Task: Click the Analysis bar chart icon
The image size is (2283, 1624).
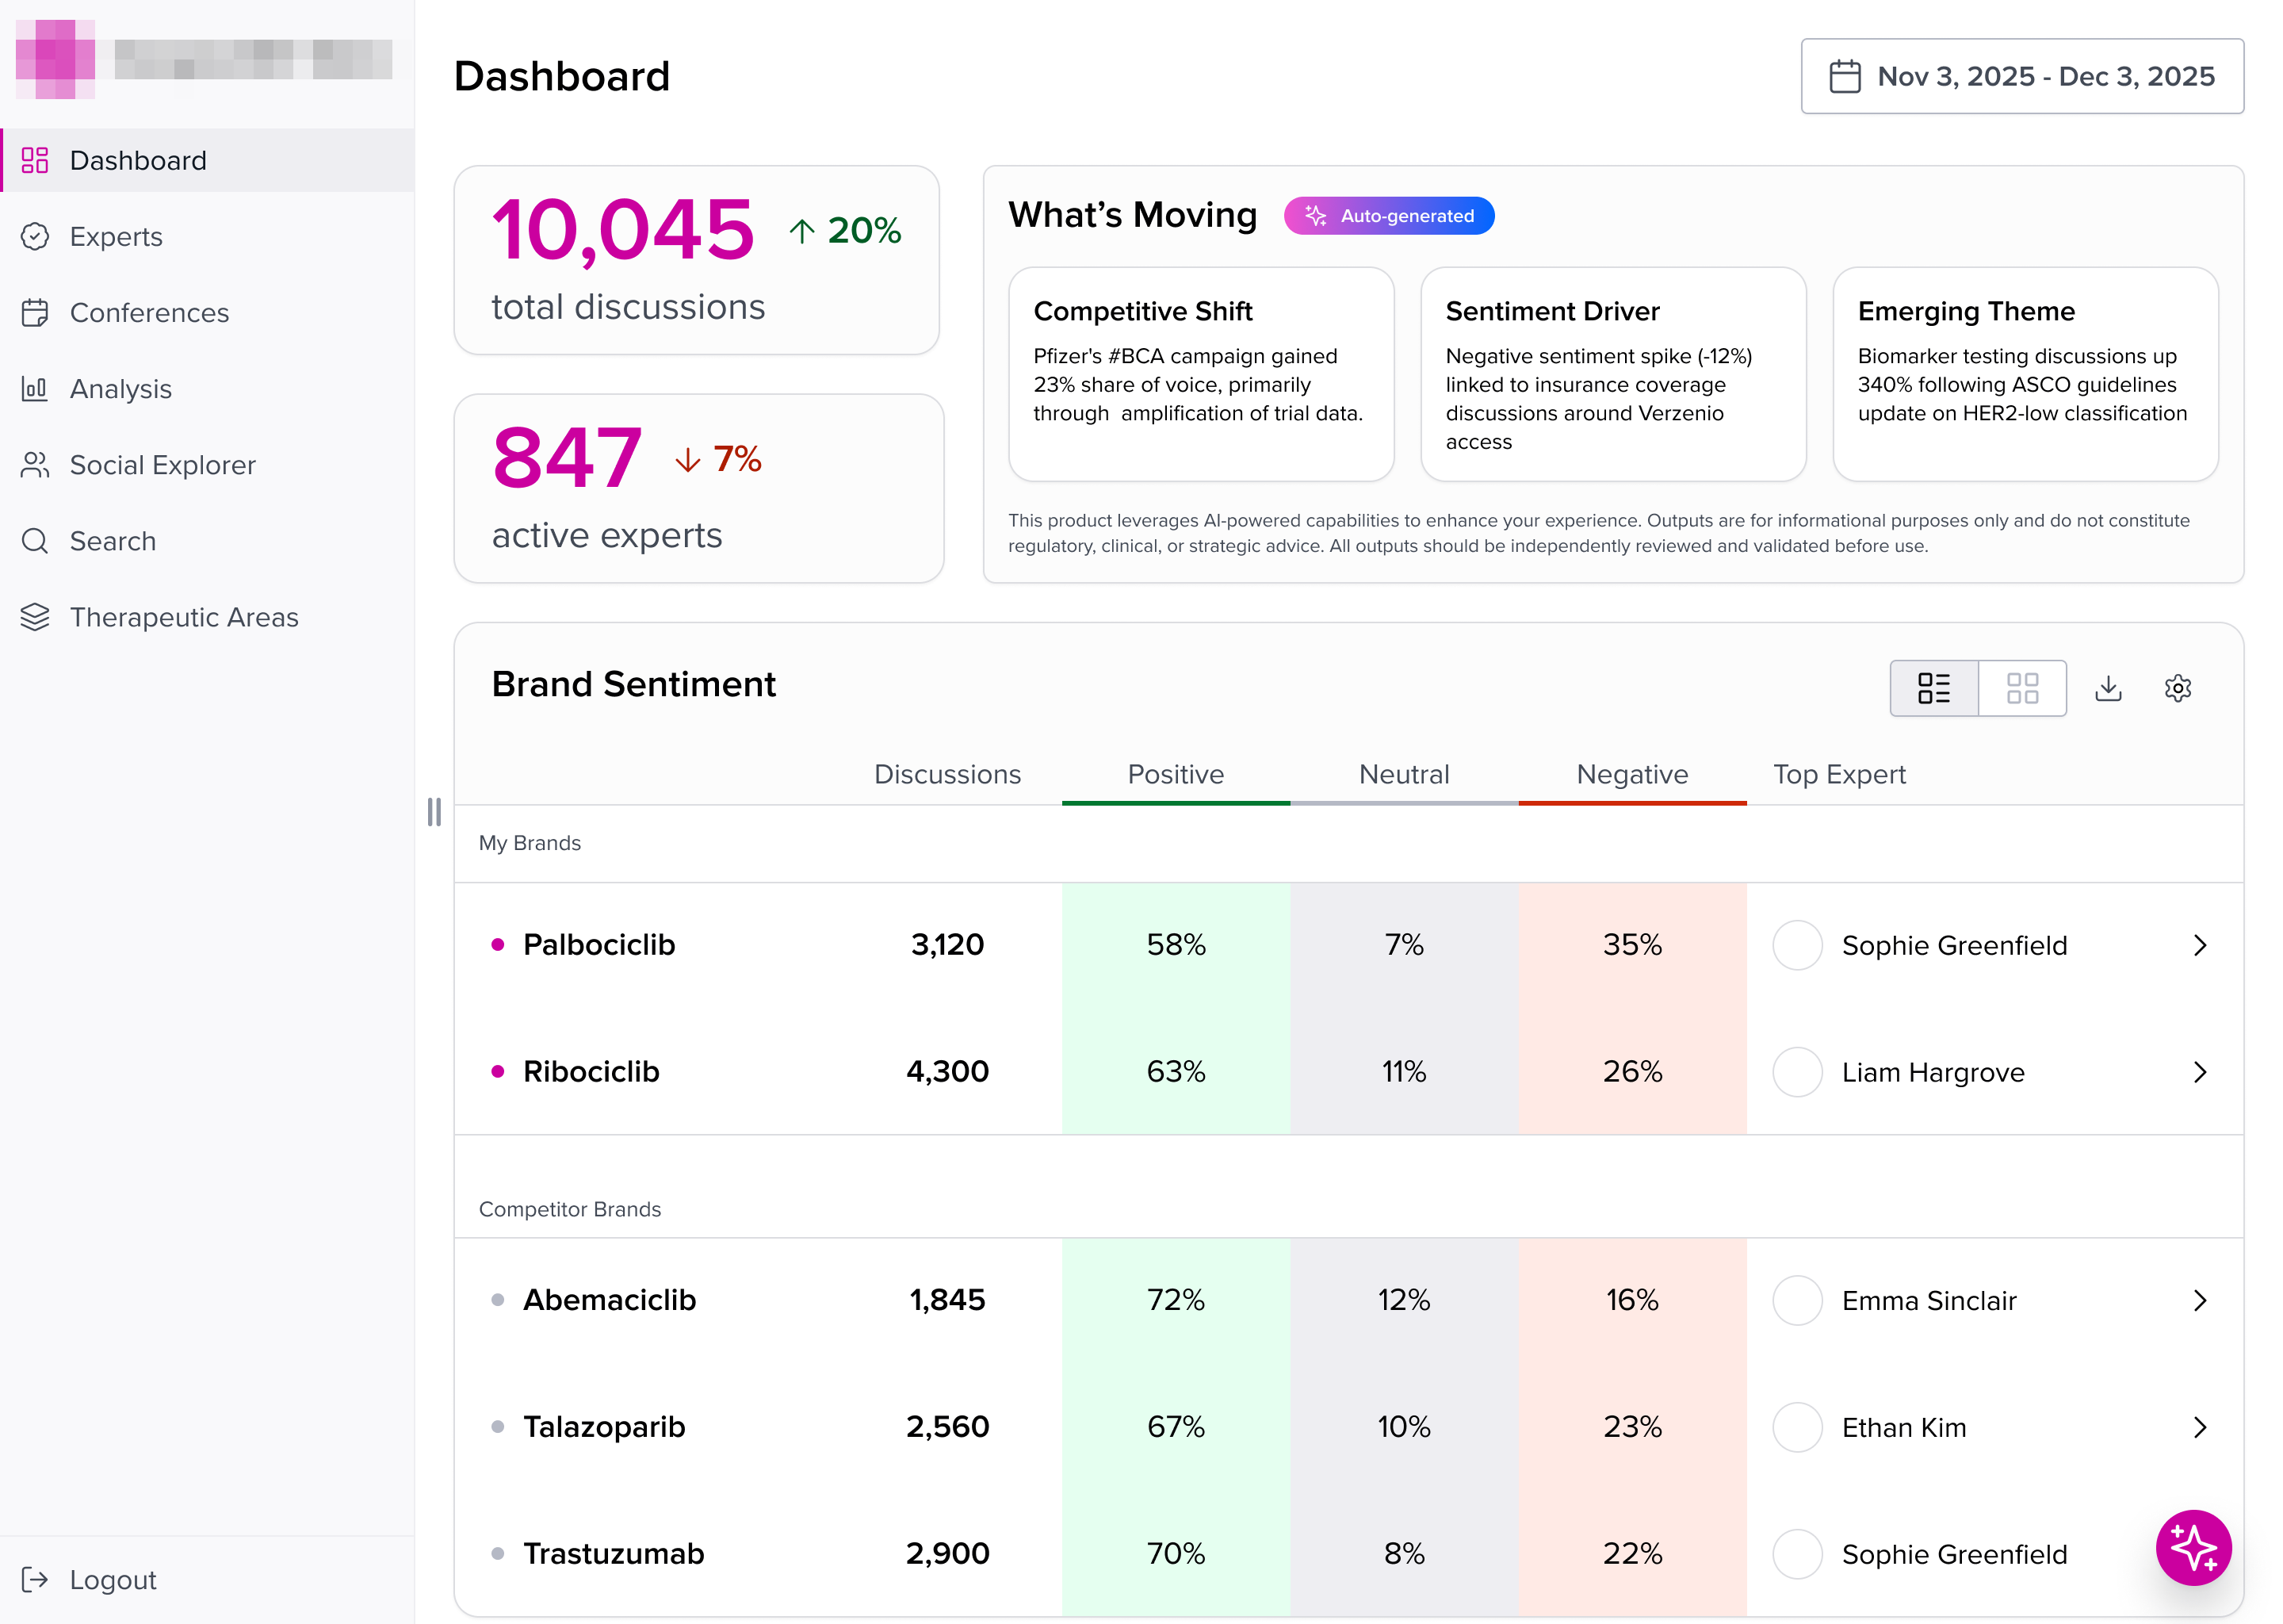Action: (35, 388)
